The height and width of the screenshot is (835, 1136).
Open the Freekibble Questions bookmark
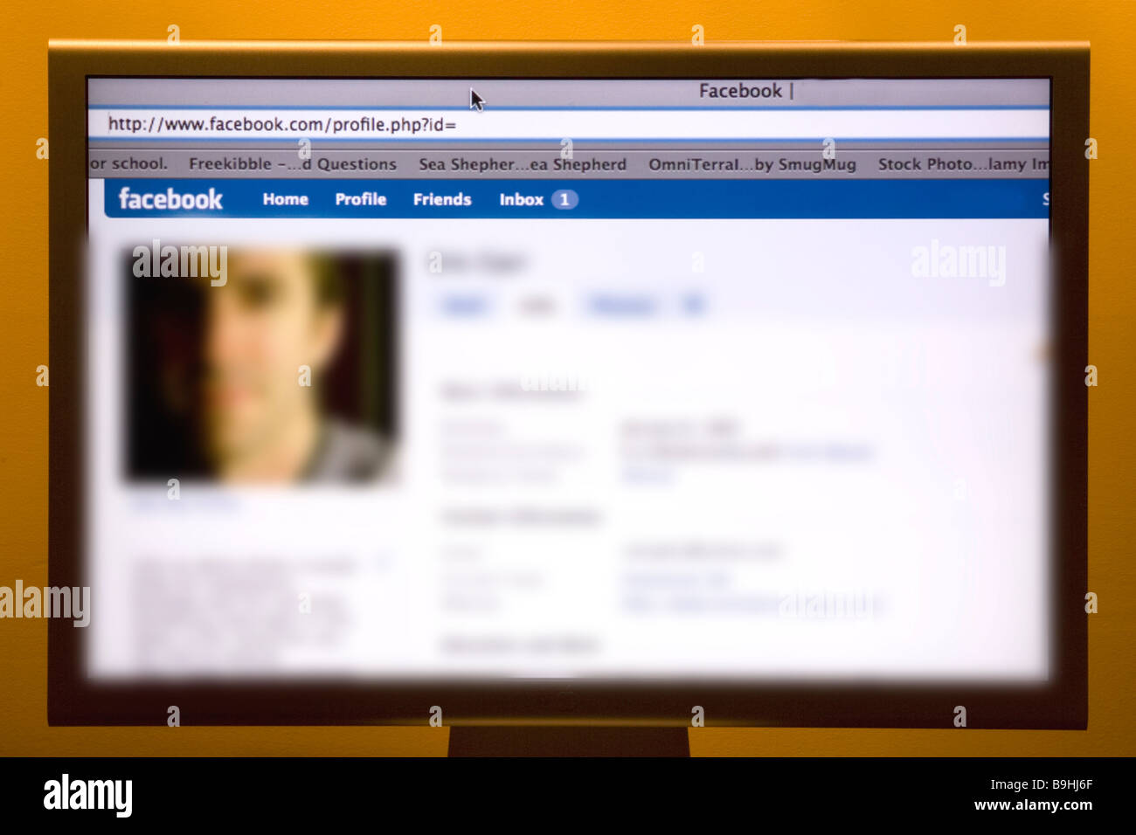point(293,164)
